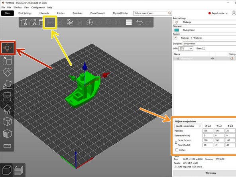
Task: Select the Rotate gizmo tool
Action: [x=7, y=73]
